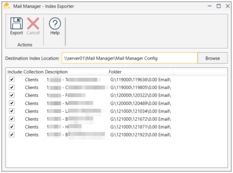The height and width of the screenshot is (173, 233).
Task: Select the row with folder G:\121000\121034
Action: pyautogui.click(x=140, y=111)
